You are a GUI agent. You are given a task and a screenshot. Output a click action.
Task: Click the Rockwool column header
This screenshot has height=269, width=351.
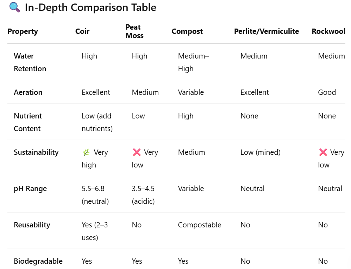328,31
